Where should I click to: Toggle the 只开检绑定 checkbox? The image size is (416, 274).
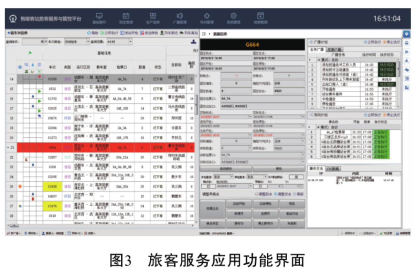(x=296, y=177)
